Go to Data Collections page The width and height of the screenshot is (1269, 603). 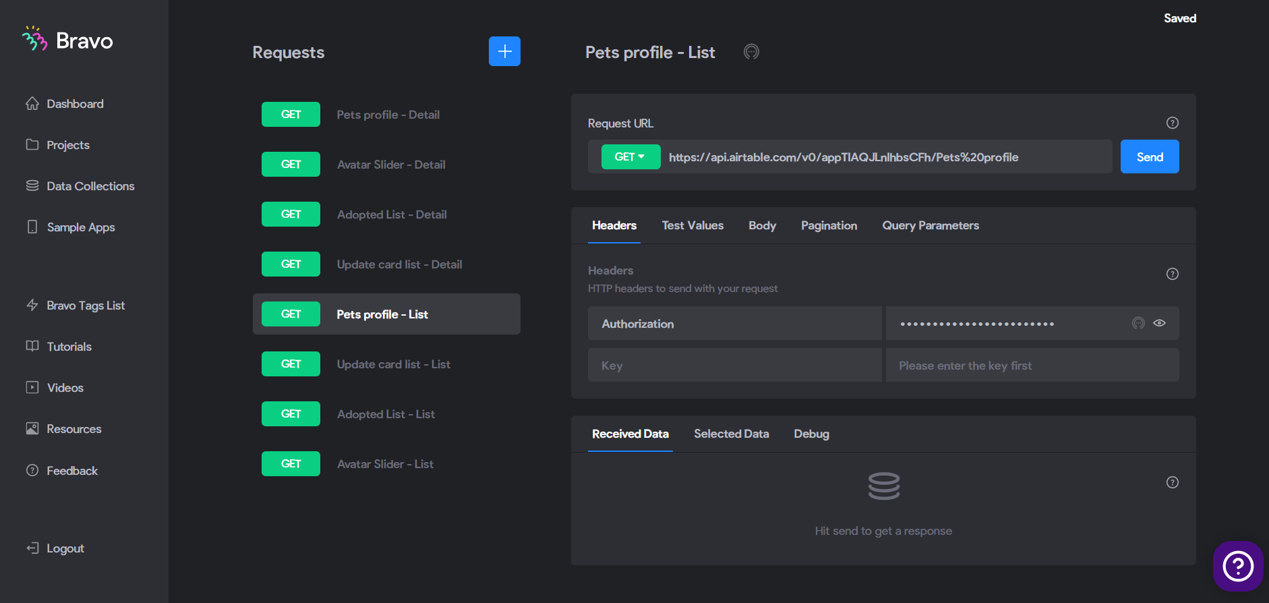tap(90, 185)
